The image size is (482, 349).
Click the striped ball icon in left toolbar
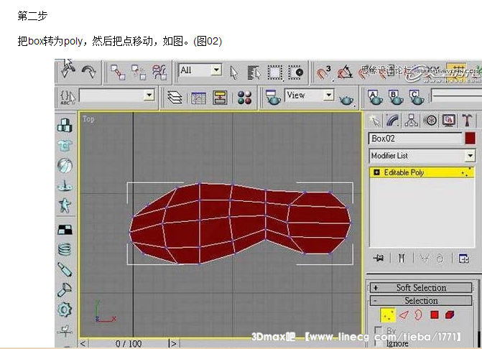click(65, 166)
